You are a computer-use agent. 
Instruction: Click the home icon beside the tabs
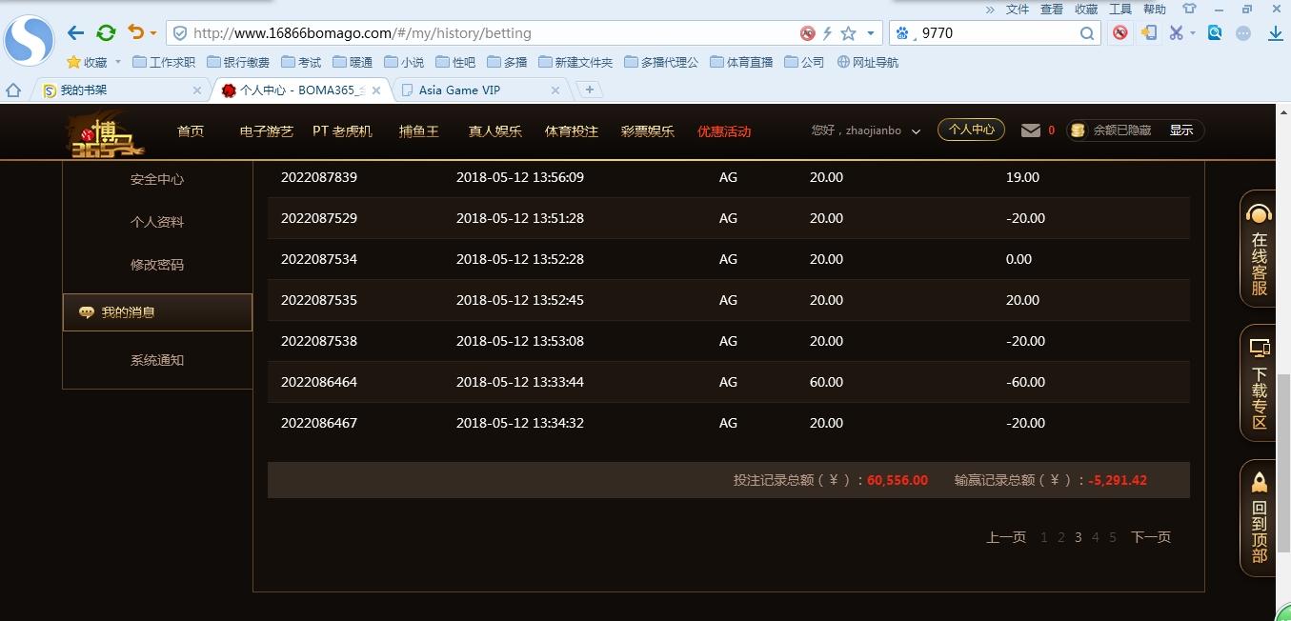click(13, 90)
